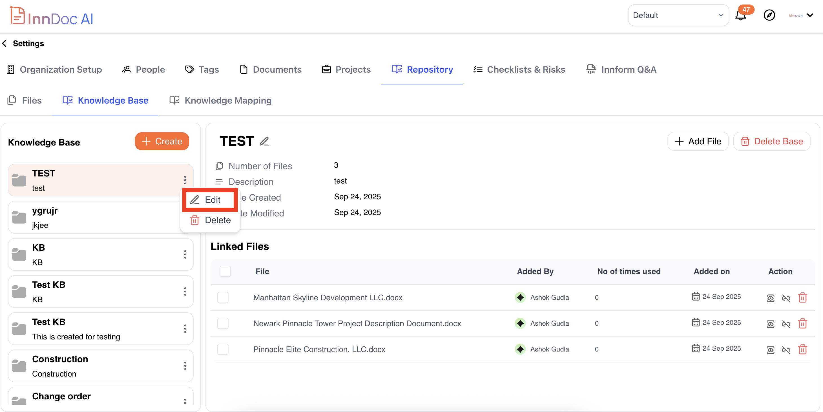823x412 pixels.
Task: Open three-dot menu for Construction knowledge base
Action: click(185, 366)
